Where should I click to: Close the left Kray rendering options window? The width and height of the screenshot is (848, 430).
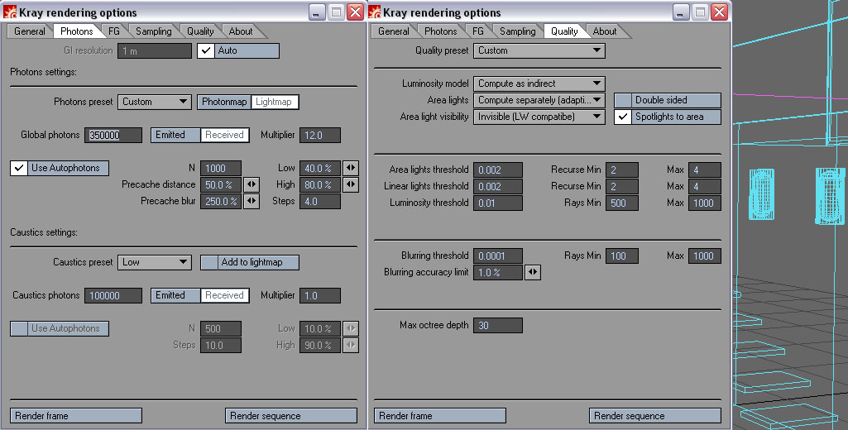355,12
